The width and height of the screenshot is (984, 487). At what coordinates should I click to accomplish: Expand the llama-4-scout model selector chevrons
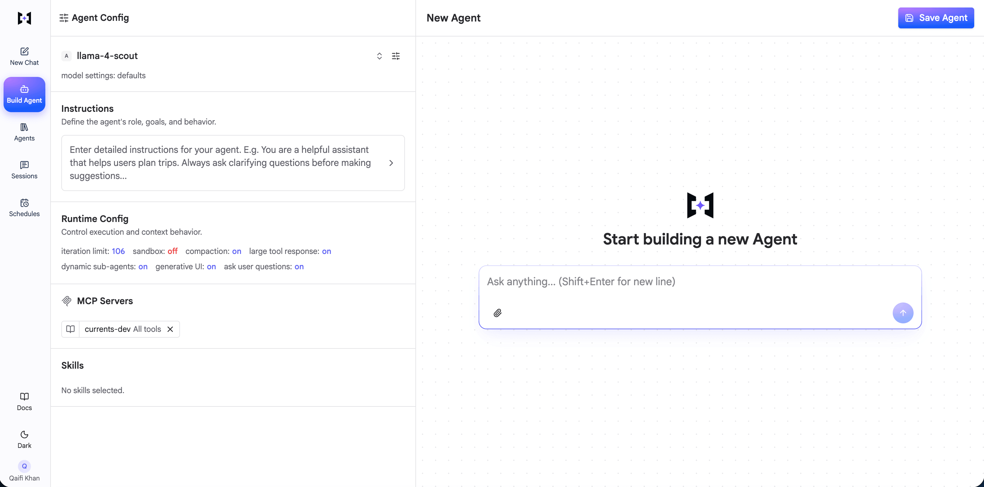[x=379, y=56]
